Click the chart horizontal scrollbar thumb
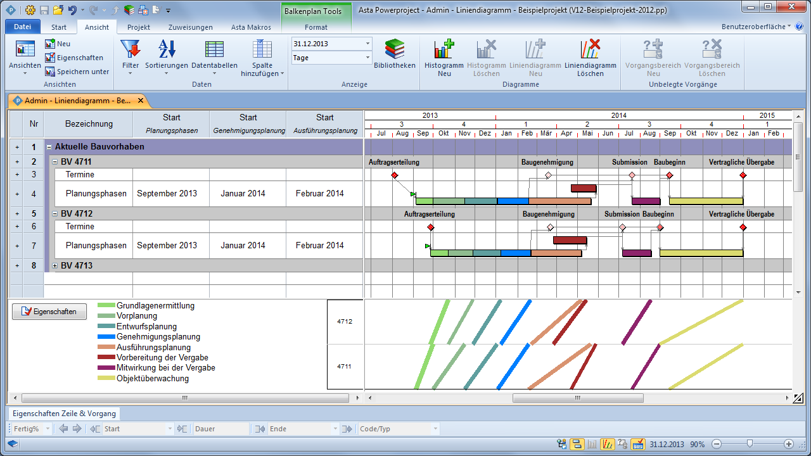The image size is (811, 456). click(x=577, y=398)
